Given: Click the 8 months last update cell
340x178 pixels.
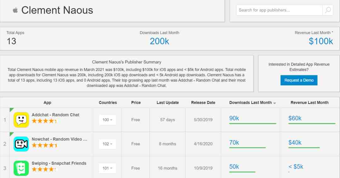Looking at the screenshot, I should pyautogui.click(x=167, y=144).
